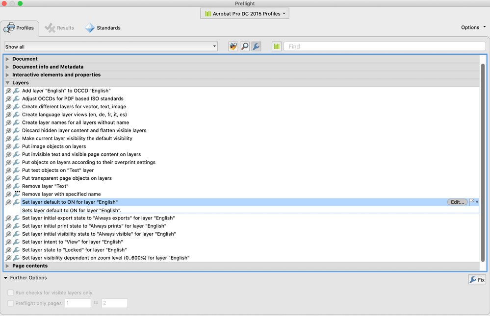
Task: Click wrench icon for Put invisible text and visible page content
Action: click(16, 154)
